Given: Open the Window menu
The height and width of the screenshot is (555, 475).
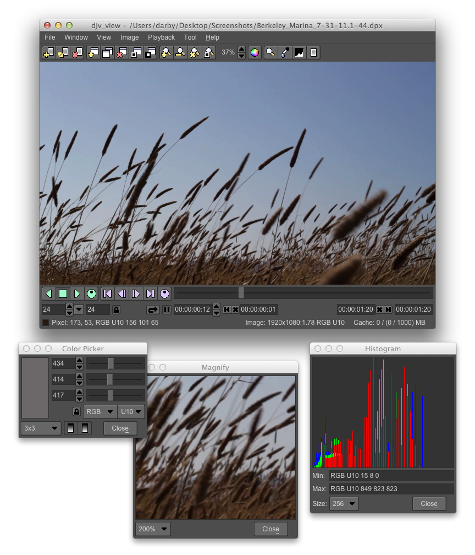Looking at the screenshot, I should pyautogui.click(x=76, y=37).
